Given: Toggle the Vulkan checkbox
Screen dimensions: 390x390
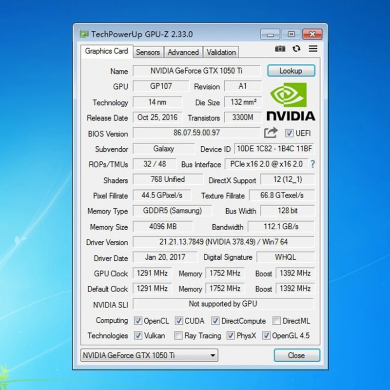Looking at the screenshot, I should click(x=138, y=335).
